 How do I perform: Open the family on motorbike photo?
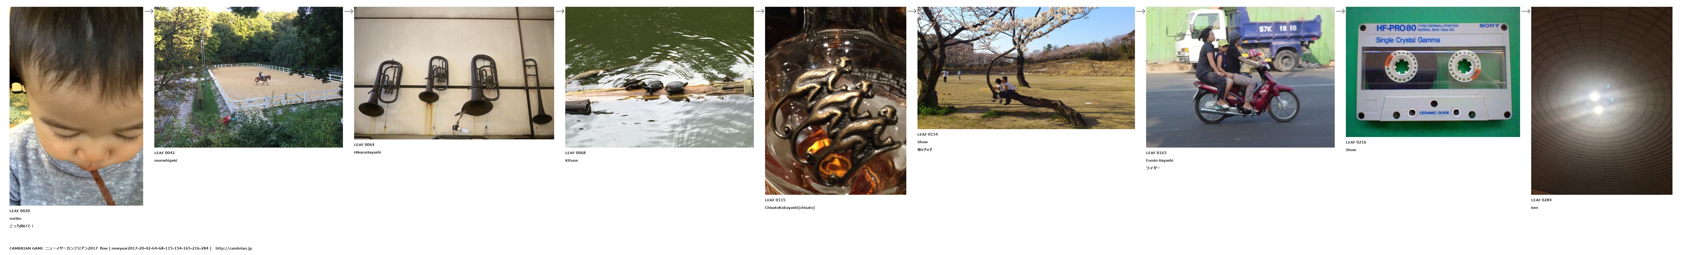click(1240, 77)
